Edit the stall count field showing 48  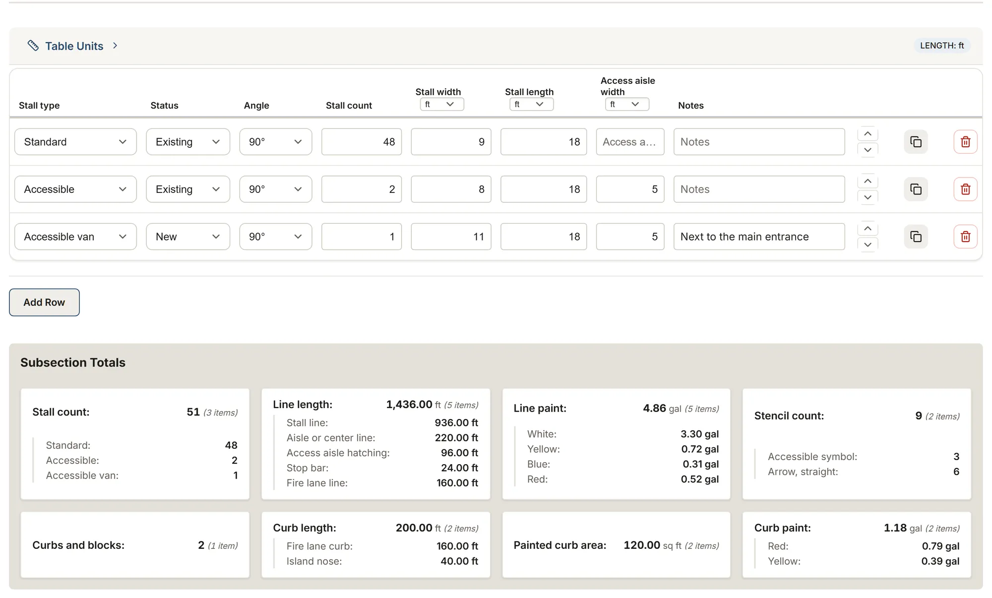click(362, 142)
